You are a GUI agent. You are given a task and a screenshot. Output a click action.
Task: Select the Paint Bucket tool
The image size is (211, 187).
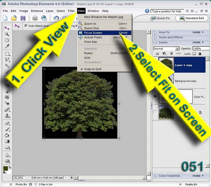tap(7, 135)
